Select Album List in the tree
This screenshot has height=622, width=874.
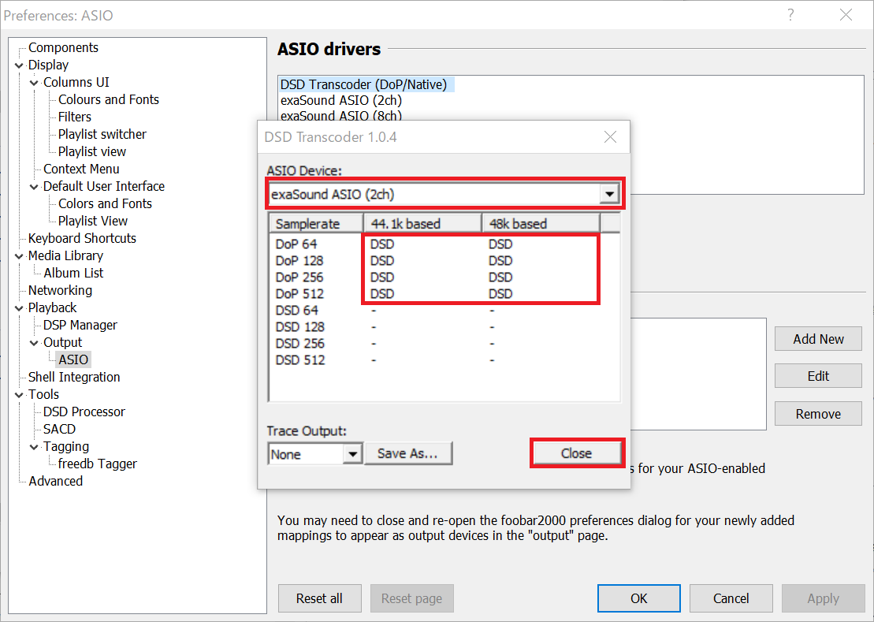tap(73, 273)
